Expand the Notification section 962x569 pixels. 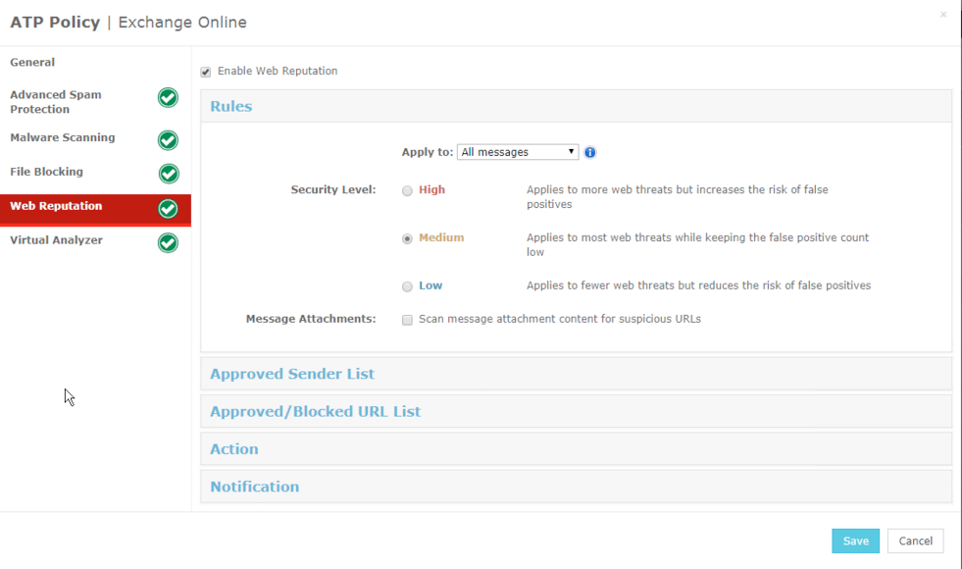576,487
